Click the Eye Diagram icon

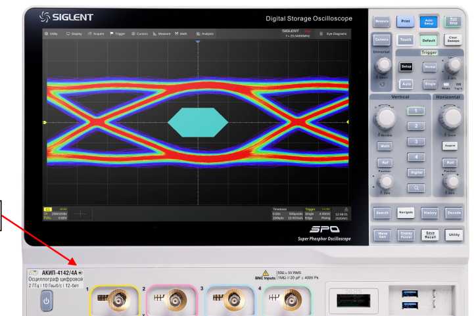(x=333, y=34)
